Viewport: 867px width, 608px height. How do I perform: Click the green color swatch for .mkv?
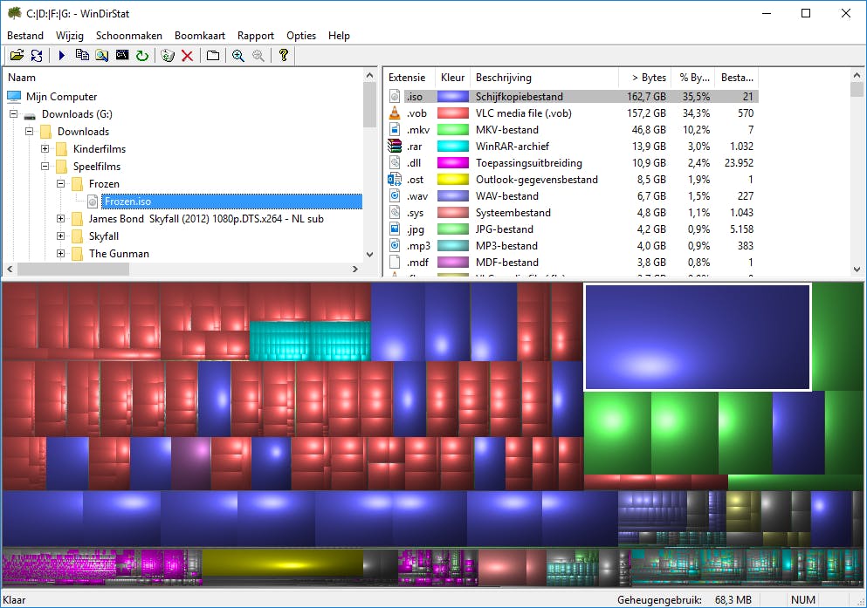453,129
